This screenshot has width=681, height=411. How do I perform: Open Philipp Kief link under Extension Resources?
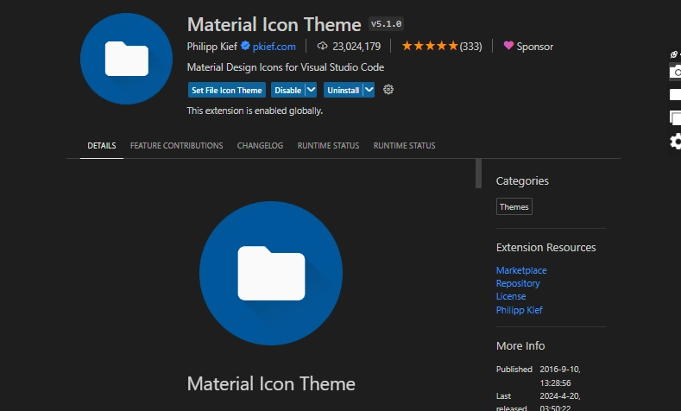click(519, 310)
